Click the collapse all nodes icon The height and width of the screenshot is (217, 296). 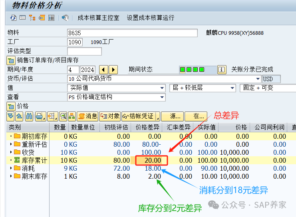[x=19, y=116]
